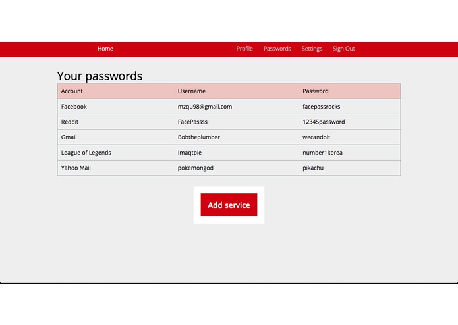Click password pikachu

(x=313, y=168)
